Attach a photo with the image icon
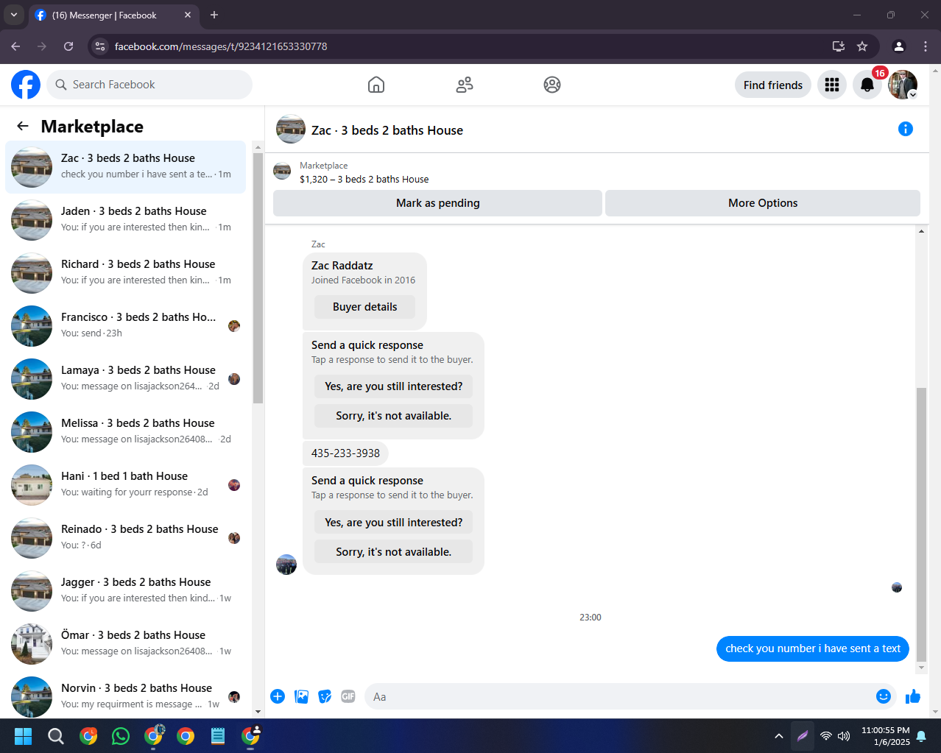The image size is (941, 753). [301, 696]
